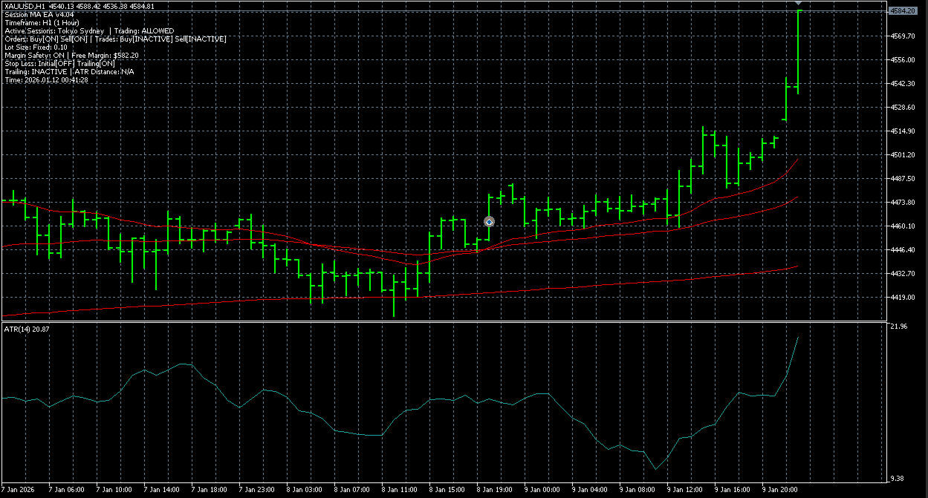Screen dimensions: 928x498
Task: Click the 4460.10 price scale label
Action: (902, 226)
